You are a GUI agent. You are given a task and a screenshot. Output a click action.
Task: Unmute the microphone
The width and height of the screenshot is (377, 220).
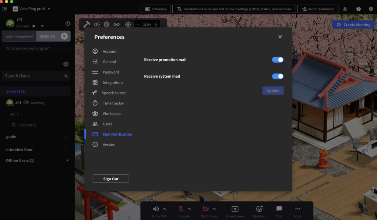(x=181, y=209)
